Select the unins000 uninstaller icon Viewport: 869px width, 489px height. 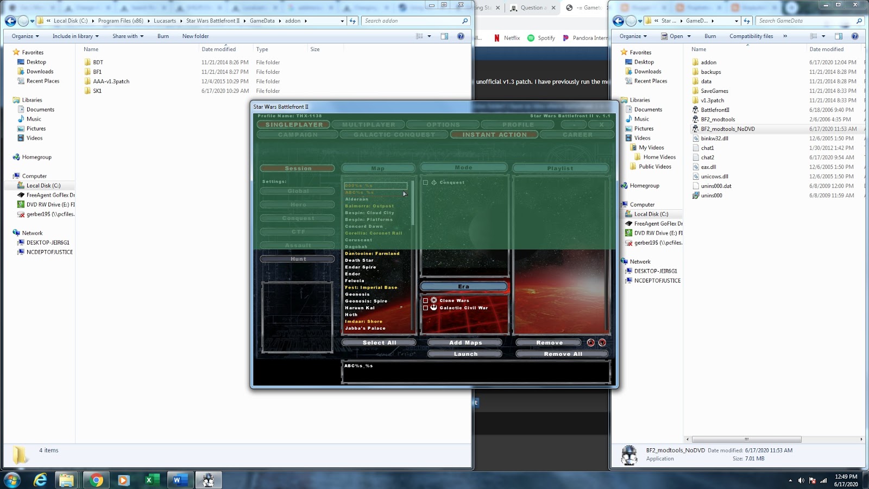(x=695, y=196)
